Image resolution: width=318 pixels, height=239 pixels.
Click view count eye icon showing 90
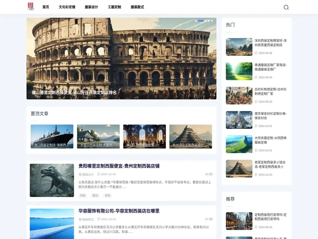coord(206,174)
